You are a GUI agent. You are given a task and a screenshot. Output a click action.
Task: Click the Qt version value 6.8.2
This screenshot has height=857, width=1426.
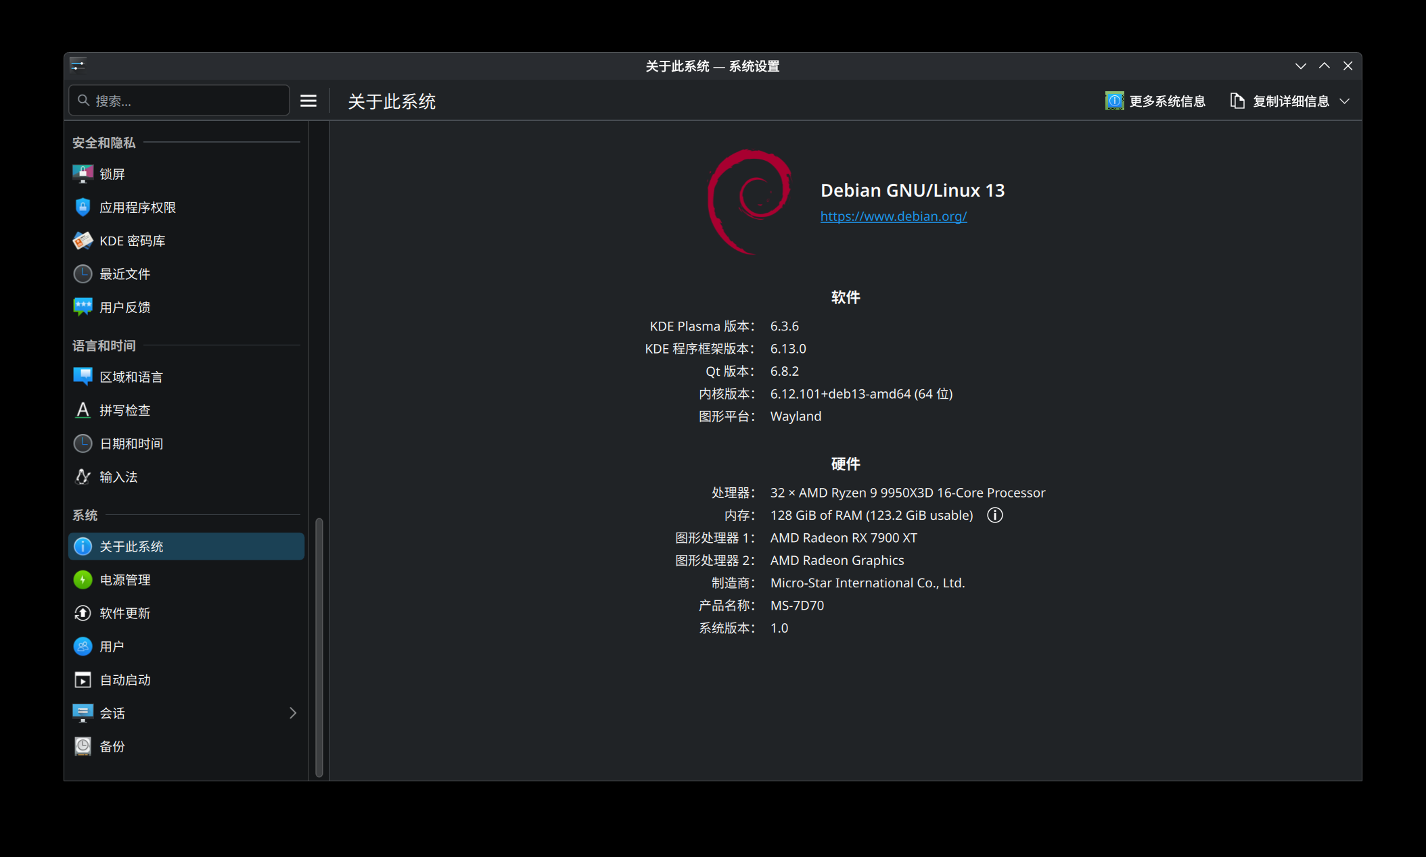click(x=785, y=371)
